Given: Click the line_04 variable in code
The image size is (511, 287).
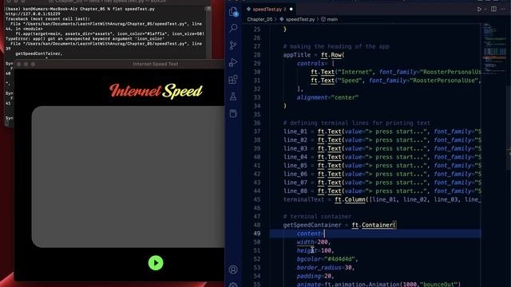Looking at the screenshot, I should click(x=295, y=157).
